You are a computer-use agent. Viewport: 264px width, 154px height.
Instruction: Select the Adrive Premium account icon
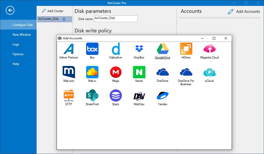[69, 49]
